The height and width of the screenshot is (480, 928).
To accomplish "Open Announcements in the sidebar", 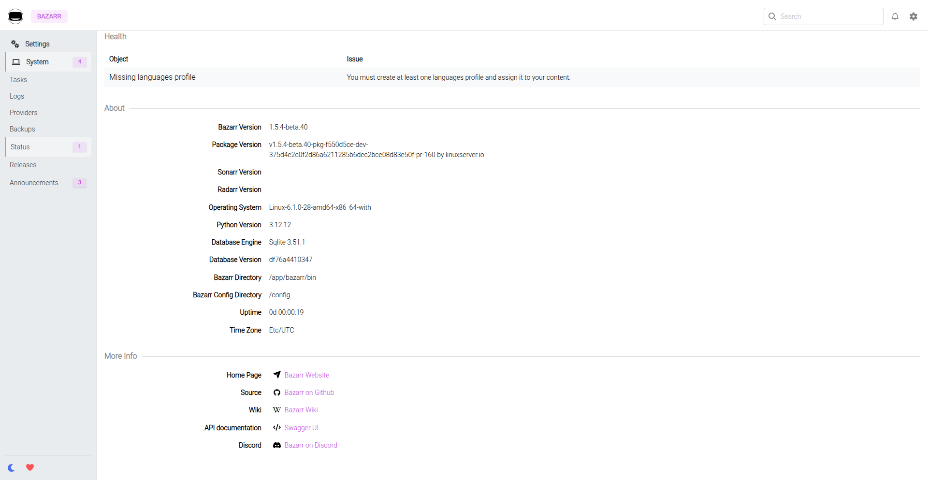I will point(34,183).
